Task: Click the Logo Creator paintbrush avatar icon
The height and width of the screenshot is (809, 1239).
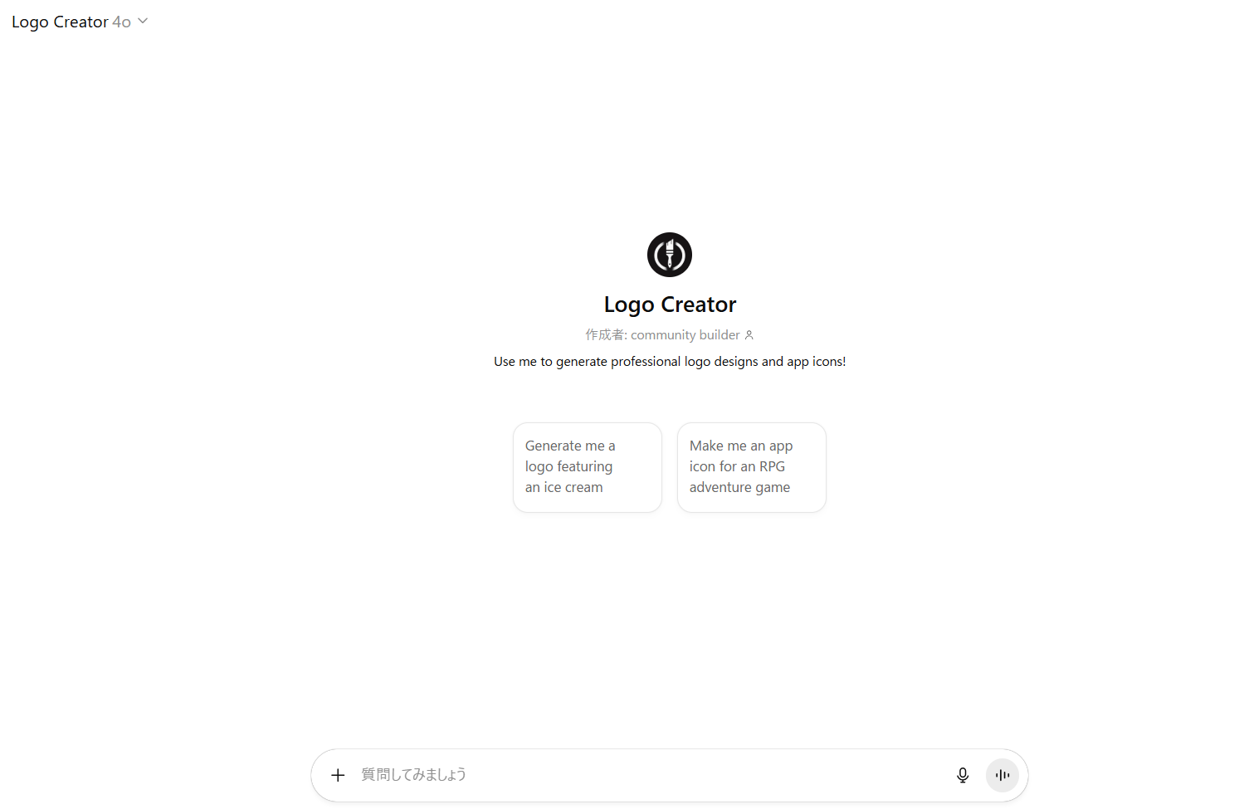Action: click(670, 255)
